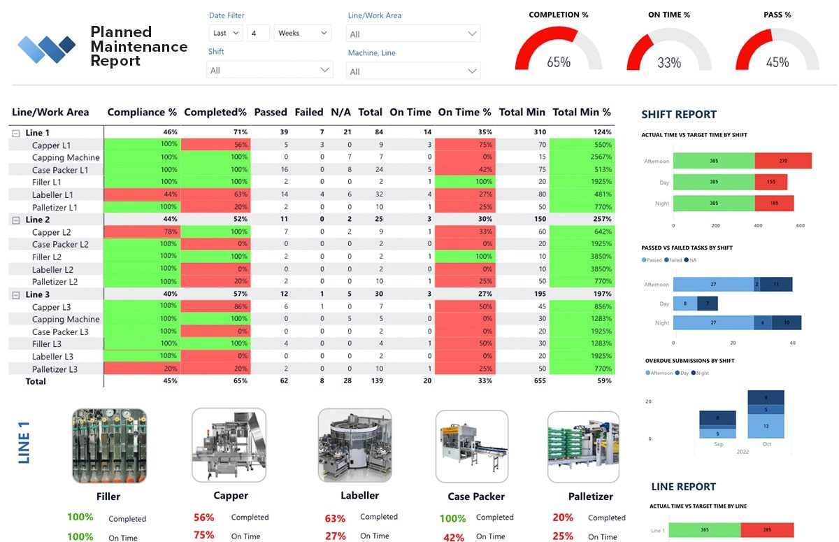
Task: Click the Sep overdue stacked column
Action: (x=717, y=425)
